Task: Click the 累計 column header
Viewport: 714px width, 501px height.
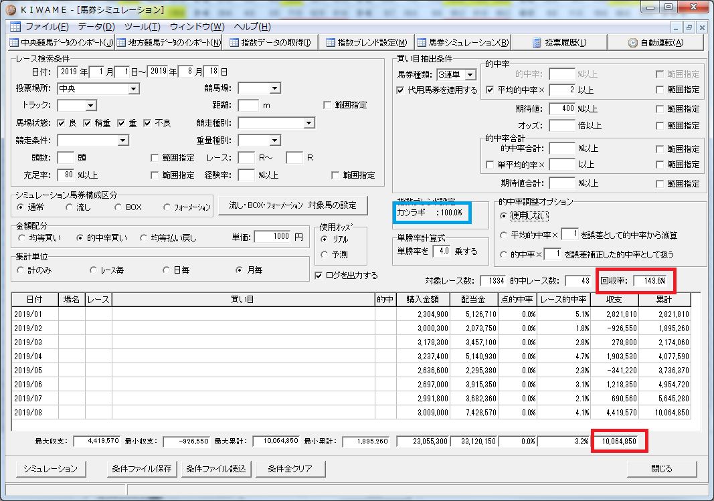Action: (664, 300)
